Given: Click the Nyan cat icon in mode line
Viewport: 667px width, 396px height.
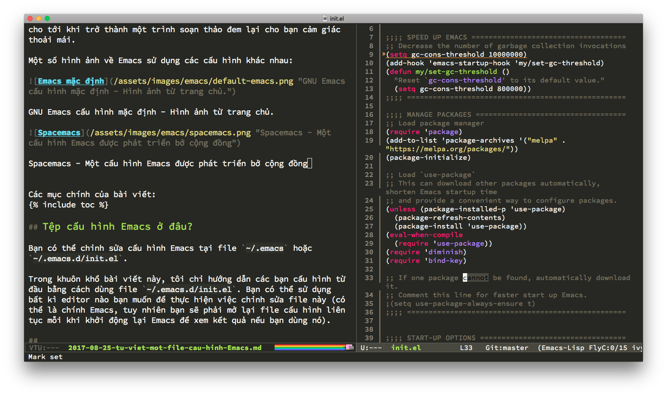Looking at the screenshot, I should pyautogui.click(x=349, y=347).
